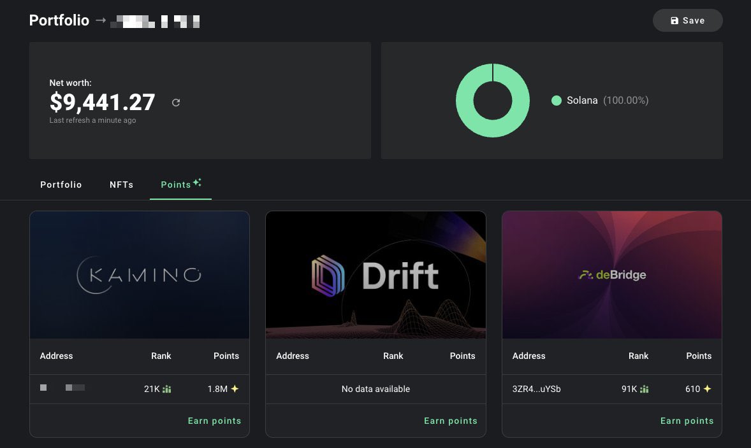The width and height of the screenshot is (751, 448).
Task: Click Earn points on deBridge card
Action: click(687, 421)
